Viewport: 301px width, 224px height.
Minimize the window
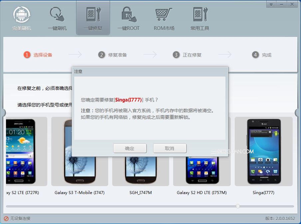282,4
